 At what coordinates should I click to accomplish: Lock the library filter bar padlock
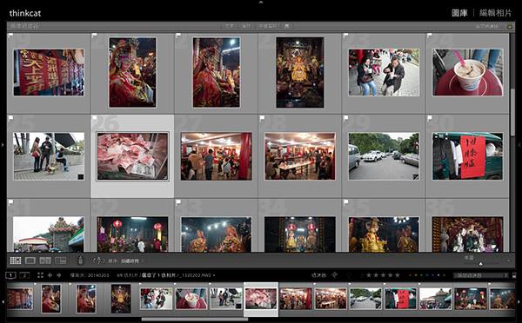tap(509, 26)
